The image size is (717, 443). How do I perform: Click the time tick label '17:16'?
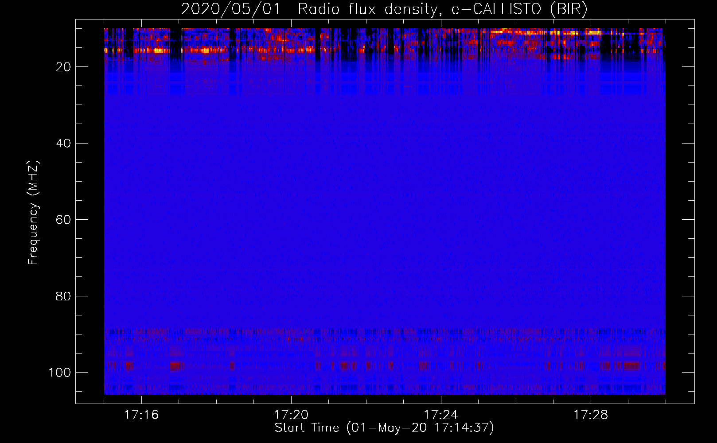tap(141, 415)
